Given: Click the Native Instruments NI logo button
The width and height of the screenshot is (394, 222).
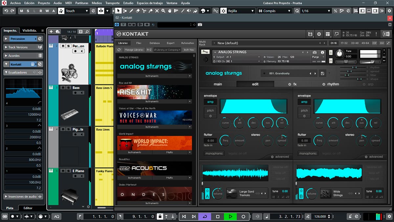Looking at the screenshot, I should coord(386,34).
